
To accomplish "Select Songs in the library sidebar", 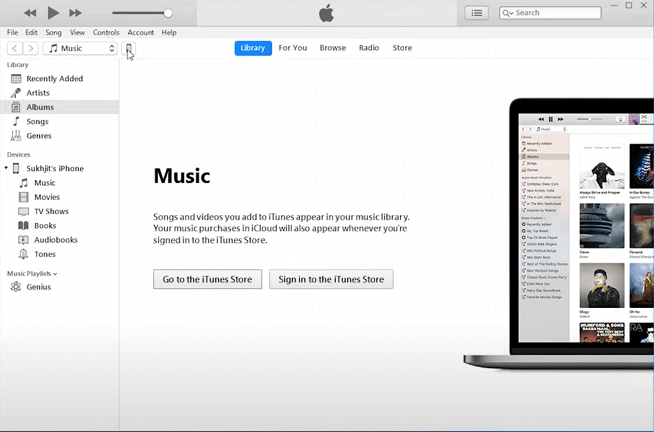I will pyautogui.click(x=59, y=121).
